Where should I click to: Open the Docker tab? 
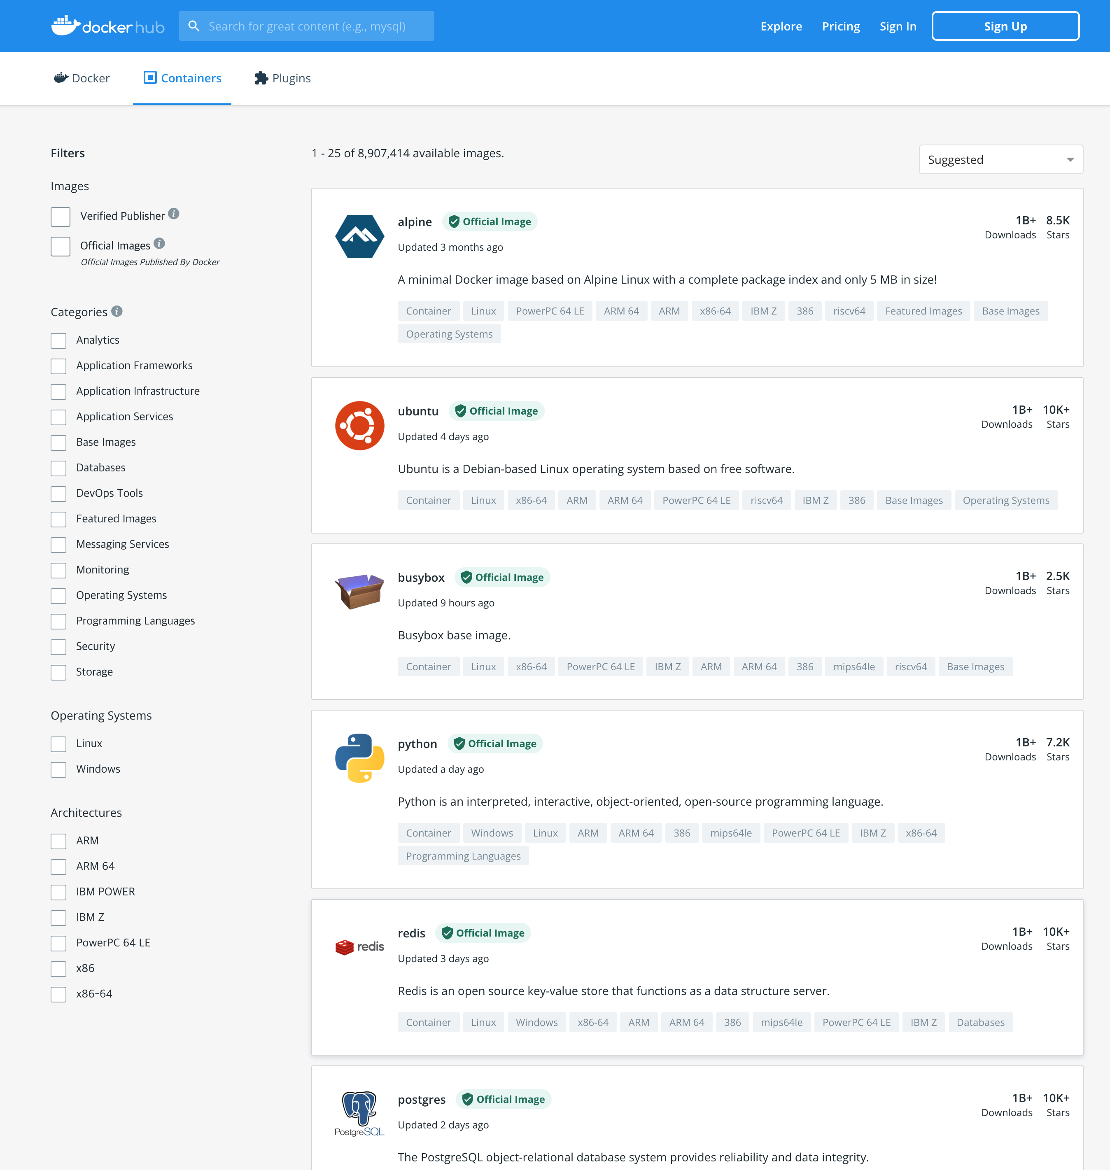82,78
